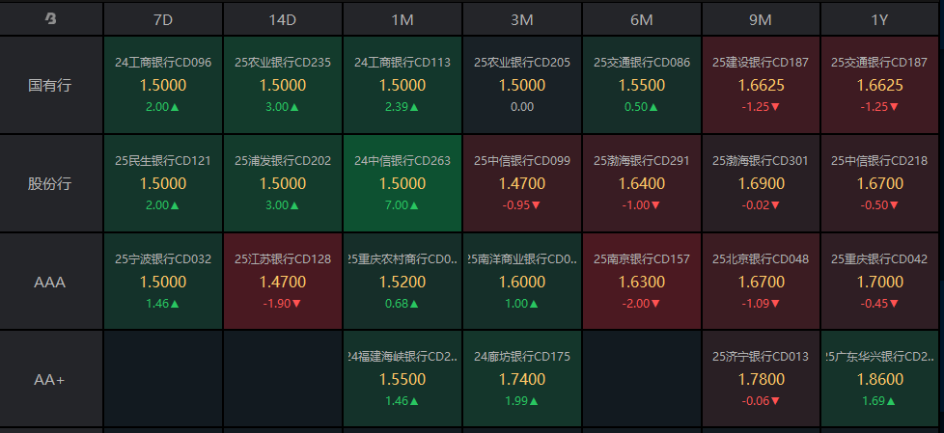Image resolution: width=944 pixels, height=433 pixels.
Task: Click the AAA rating row header
Action: 51,282
